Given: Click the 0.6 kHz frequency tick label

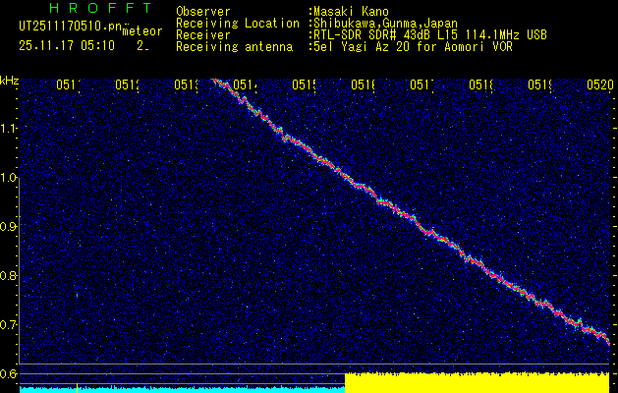Looking at the screenshot, I should click(8, 373).
